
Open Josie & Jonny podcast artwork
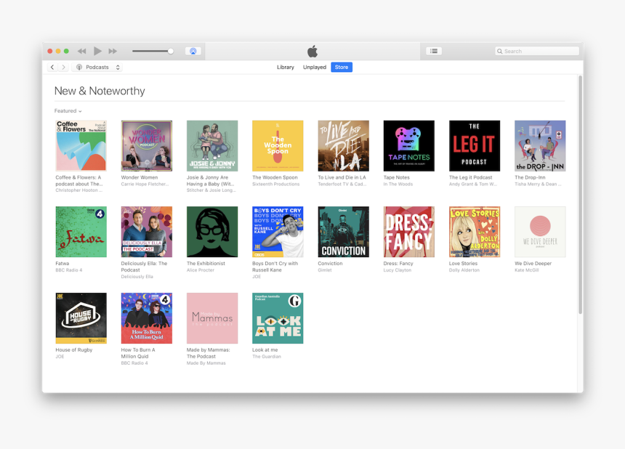pos(212,146)
